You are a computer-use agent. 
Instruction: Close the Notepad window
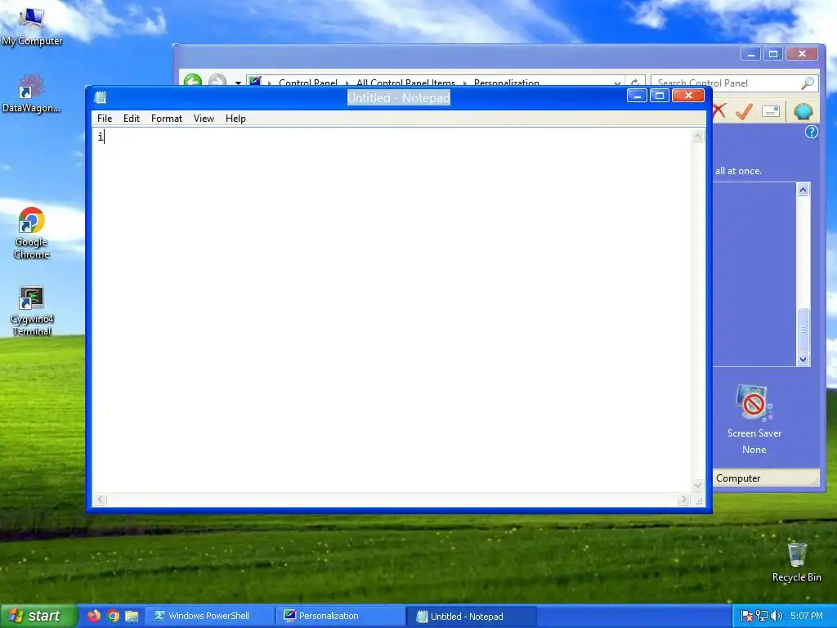tap(688, 96)
